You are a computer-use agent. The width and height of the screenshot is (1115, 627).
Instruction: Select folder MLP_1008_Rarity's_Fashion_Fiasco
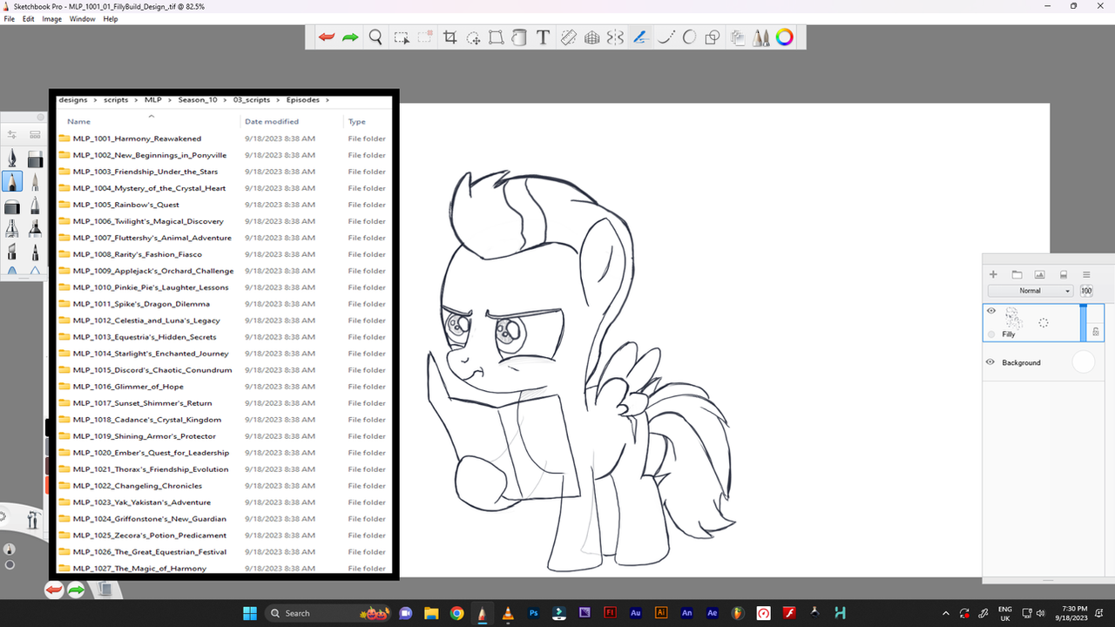138,254
